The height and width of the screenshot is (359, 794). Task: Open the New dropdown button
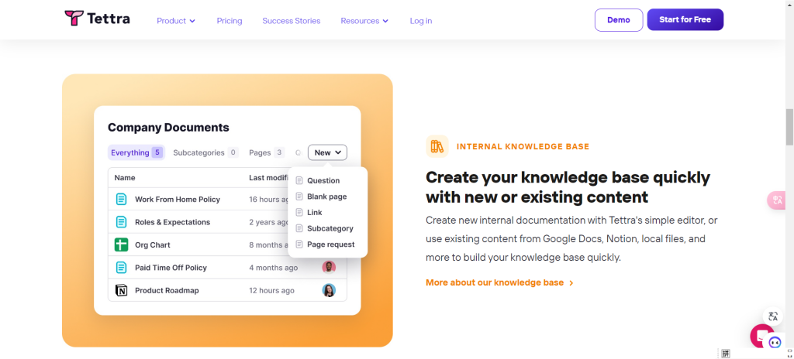(327, 152)
